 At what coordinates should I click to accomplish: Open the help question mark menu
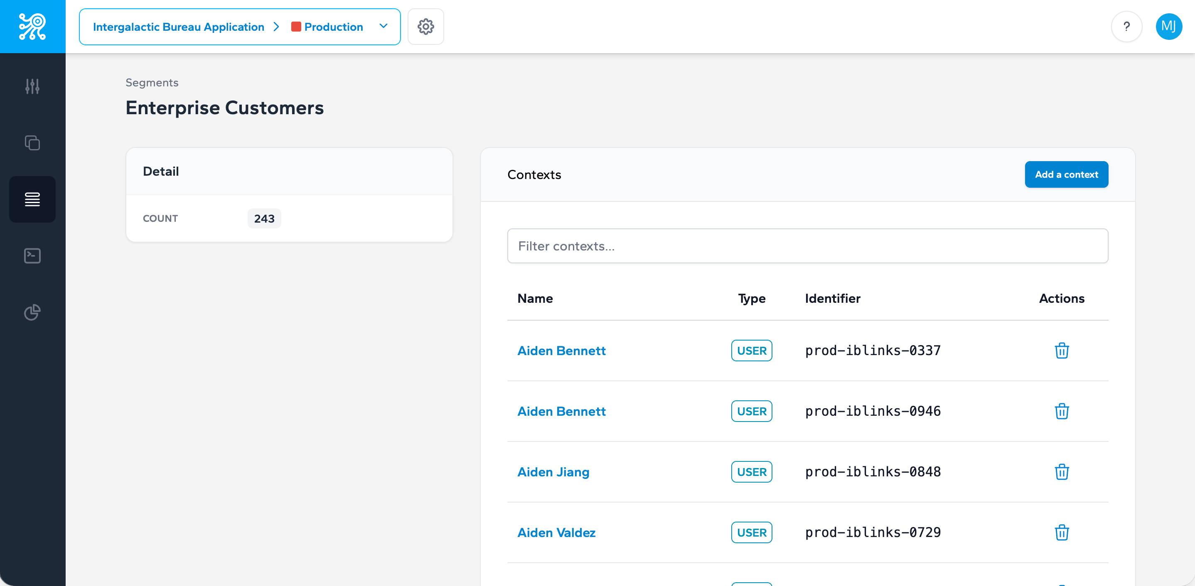(1127, 27)
